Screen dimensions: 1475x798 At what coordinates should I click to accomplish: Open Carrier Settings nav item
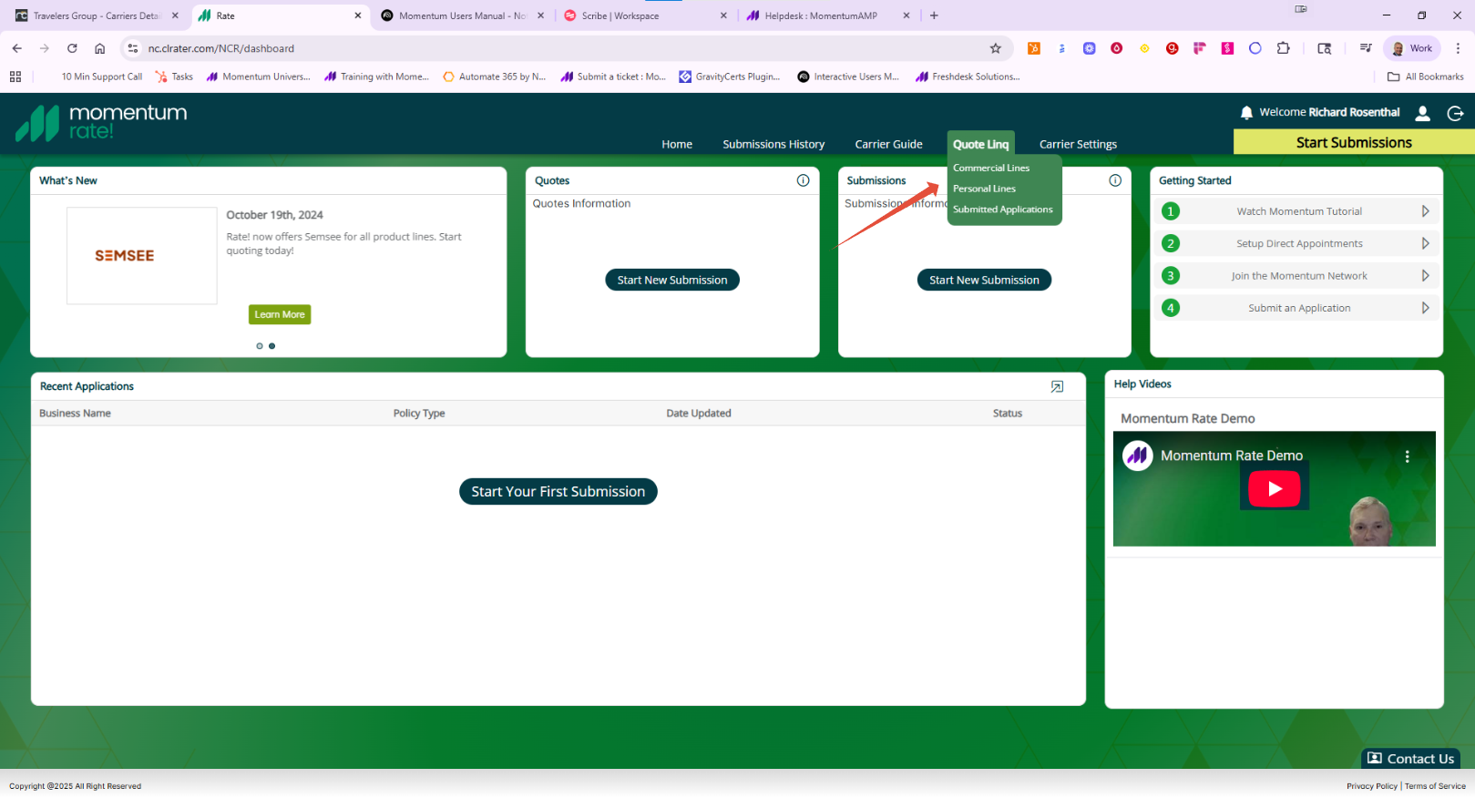(x=1078, y=144)
